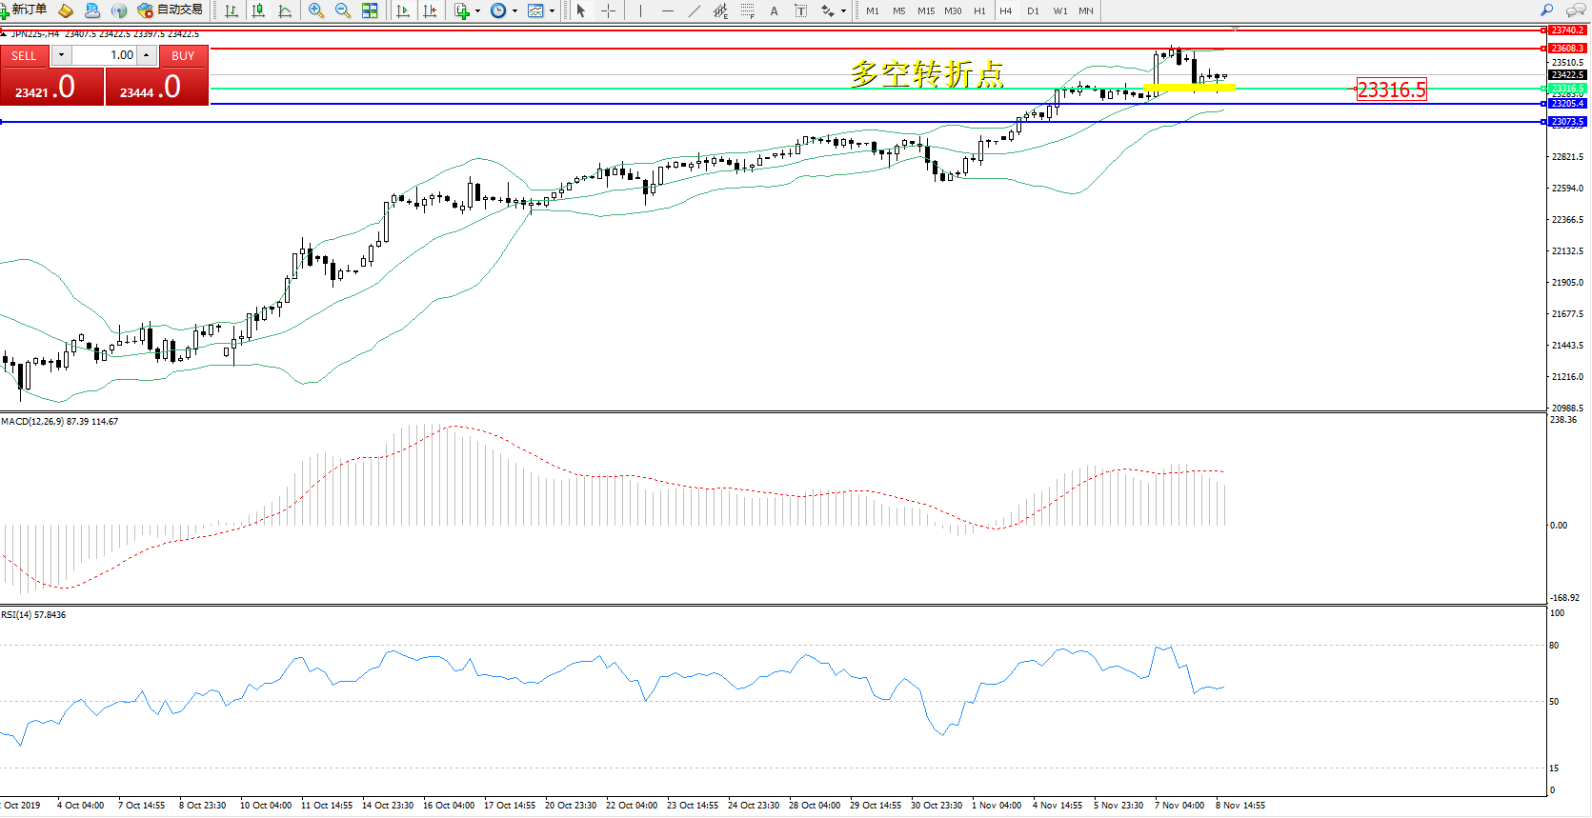Click the tile windows icon

point(370,10)
